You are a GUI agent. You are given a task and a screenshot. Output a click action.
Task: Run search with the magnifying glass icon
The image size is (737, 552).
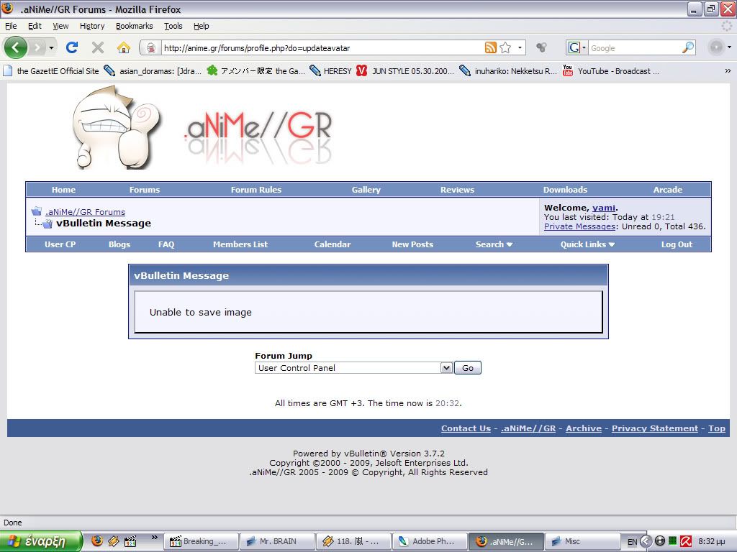click(x=688, y=47)
